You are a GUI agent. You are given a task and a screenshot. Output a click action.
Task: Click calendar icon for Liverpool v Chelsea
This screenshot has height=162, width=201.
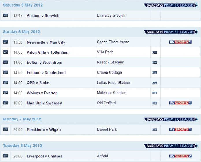tap(5, 156)
